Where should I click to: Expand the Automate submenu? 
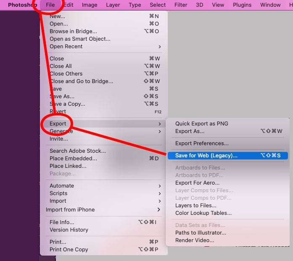click(x=104, y=186)
